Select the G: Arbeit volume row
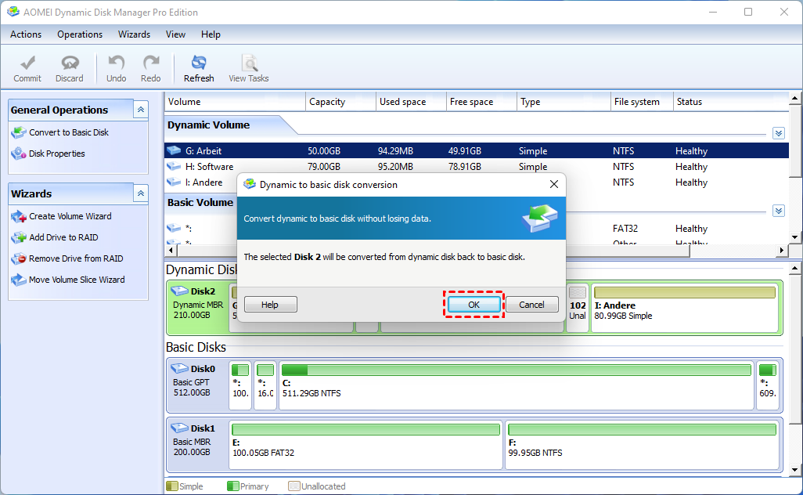This screenshot has width=803, height=495. [477, 150]
